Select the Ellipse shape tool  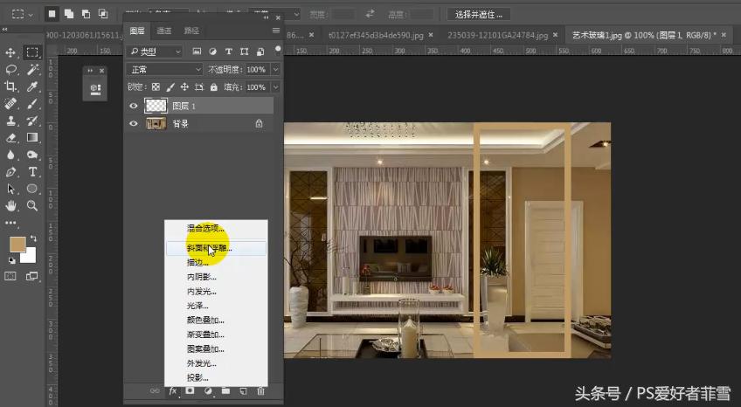(32, 189)
